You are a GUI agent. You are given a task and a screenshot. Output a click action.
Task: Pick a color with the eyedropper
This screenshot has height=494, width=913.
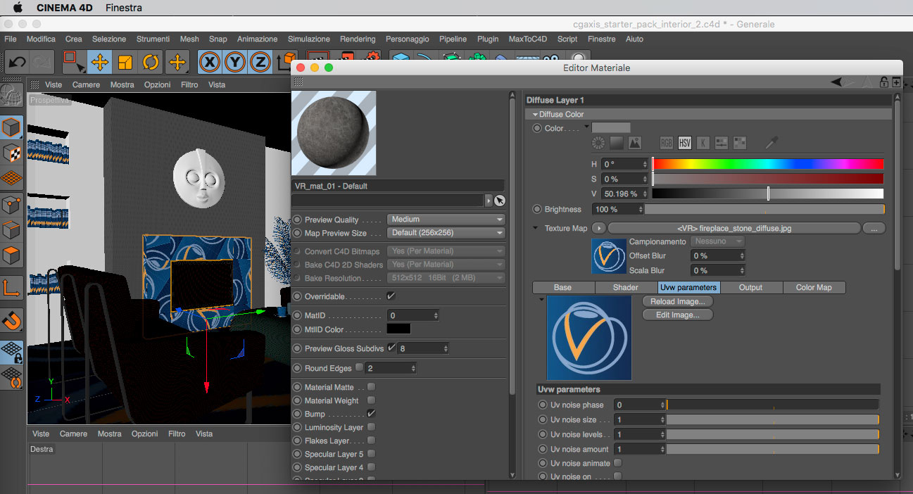[x=772, y=143]
